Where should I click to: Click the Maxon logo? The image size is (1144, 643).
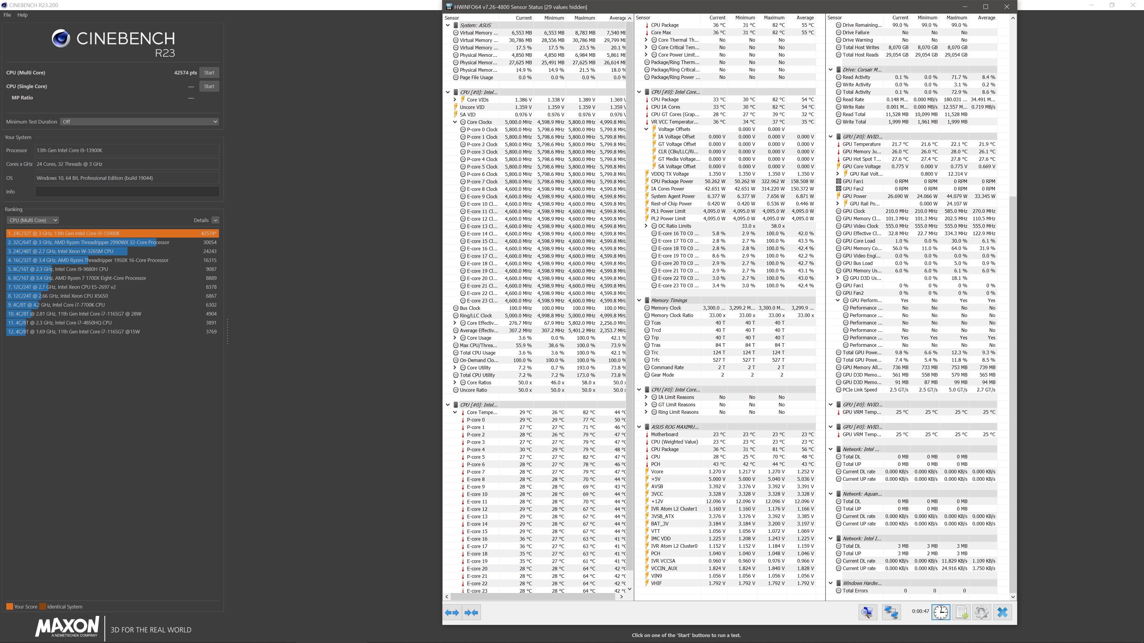pyautogui.click(x=67, y=627)
